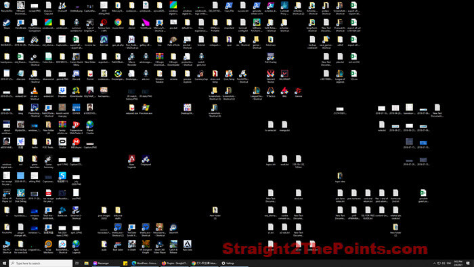This screenshot has width=474, height=267.
Task: Select the Scrap Mechanic desktop shortcut
Action: click(48, 247)
